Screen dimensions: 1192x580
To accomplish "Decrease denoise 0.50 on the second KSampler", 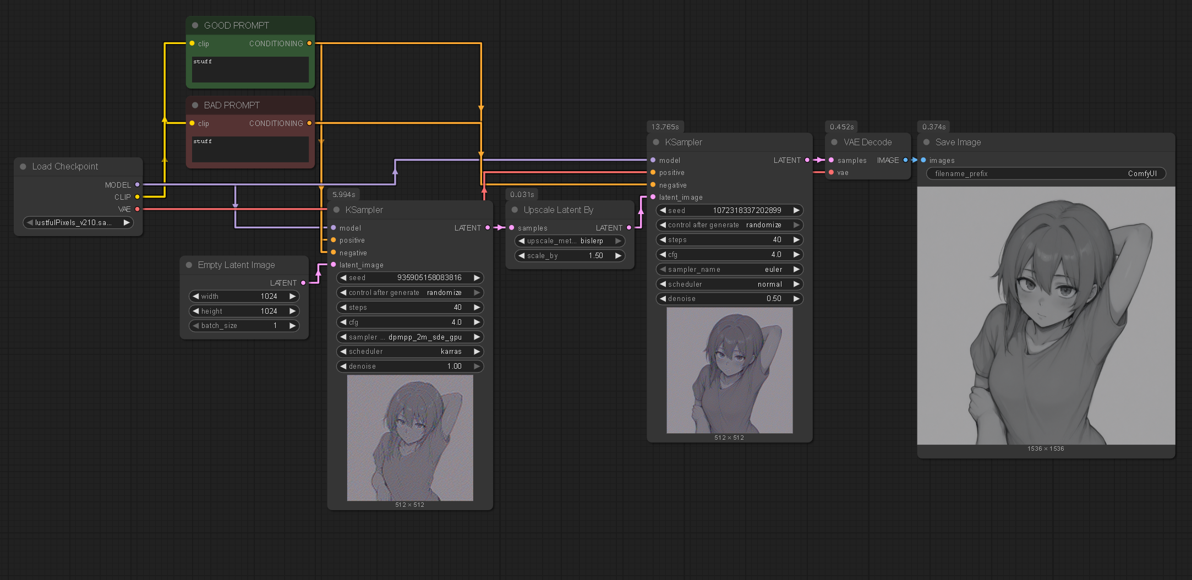I will coord(663,298).
